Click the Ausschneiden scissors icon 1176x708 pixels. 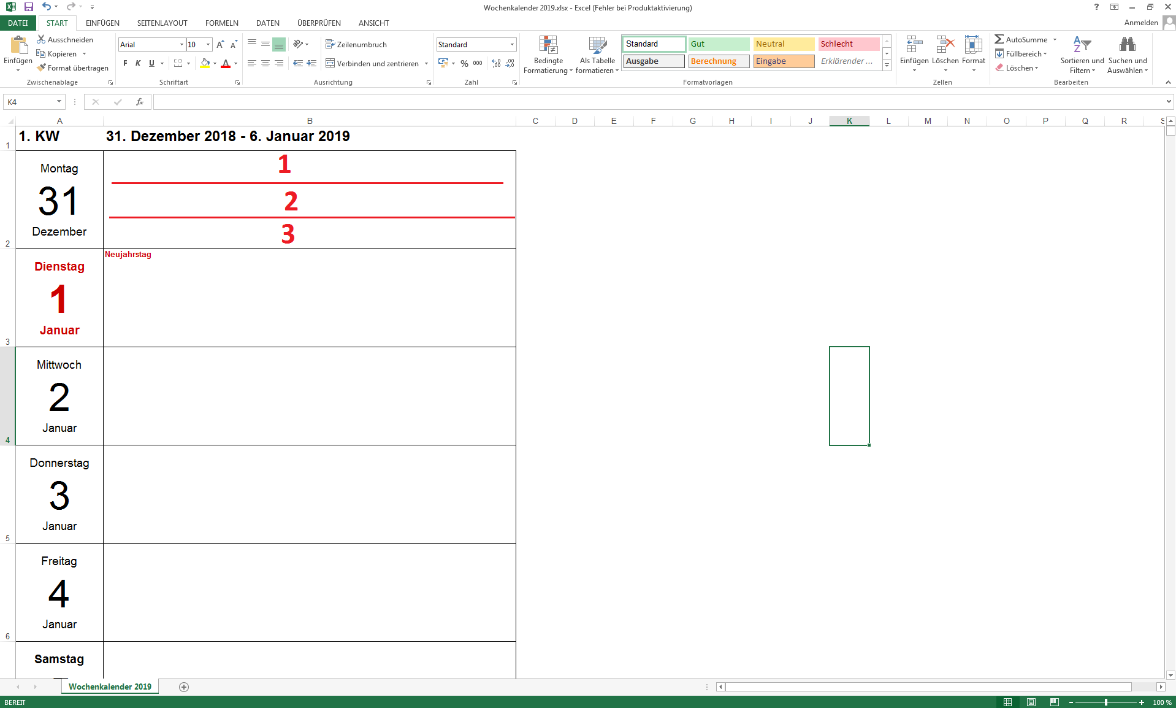pyautogui.click(x=41, y=39)
